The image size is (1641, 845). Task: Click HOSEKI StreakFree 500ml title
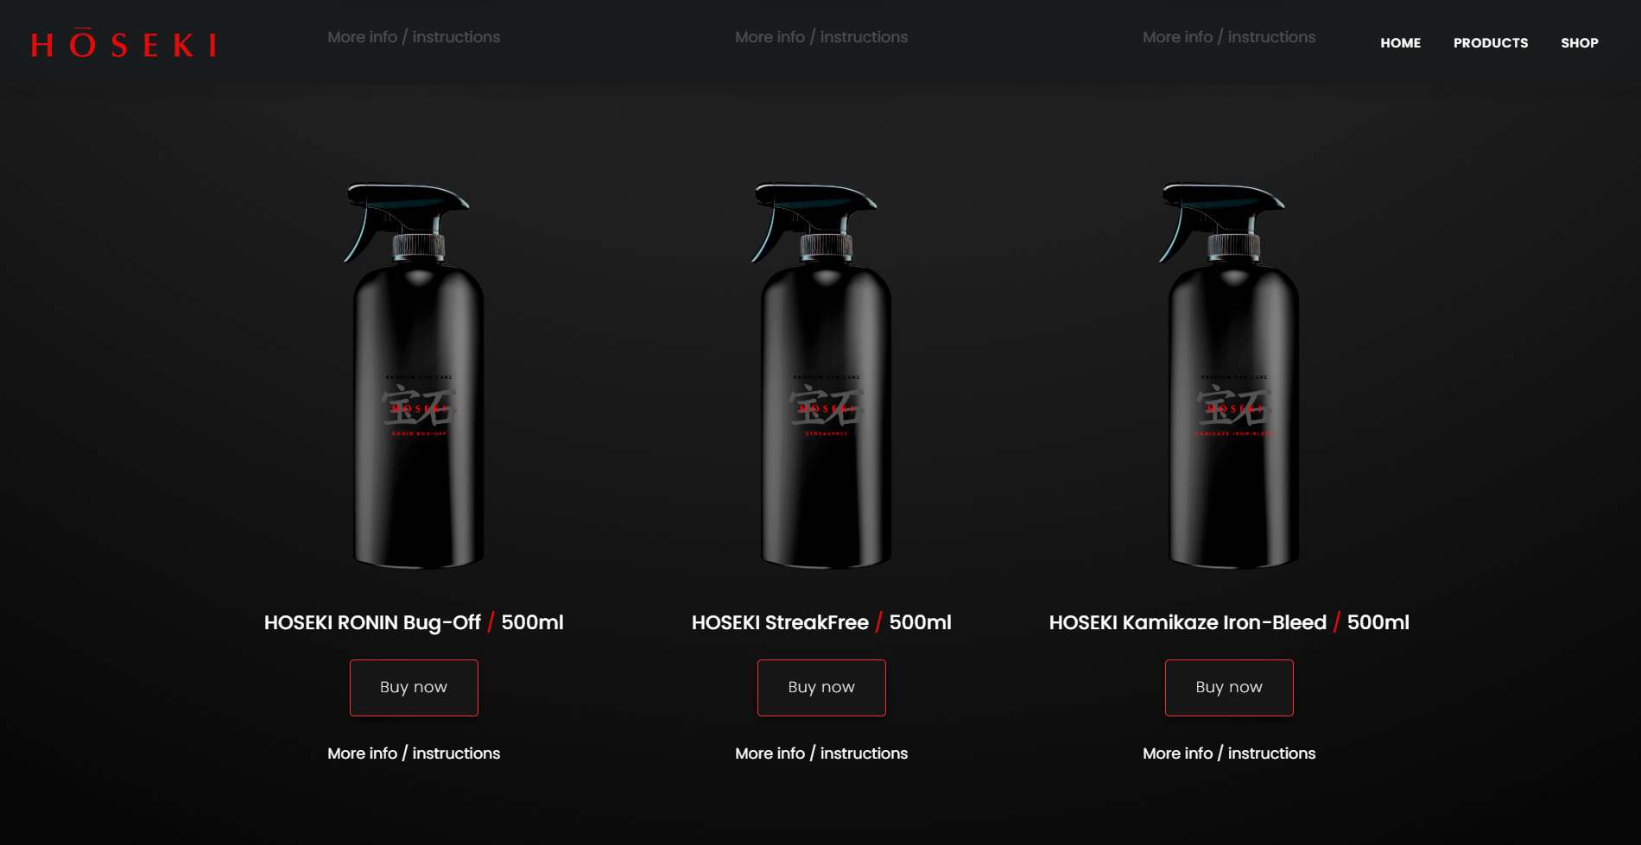click(821, 622)
